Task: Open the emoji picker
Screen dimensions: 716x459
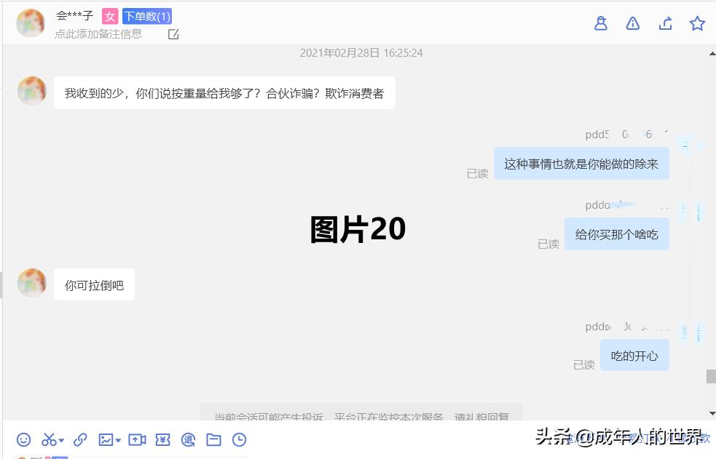Action: pyautogui.click(x=24, y=439)
